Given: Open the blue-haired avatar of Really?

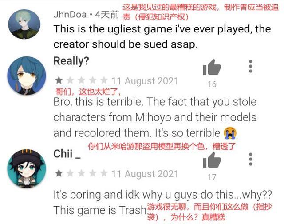Looking at the screenshot, I should [x=27, y=76].
